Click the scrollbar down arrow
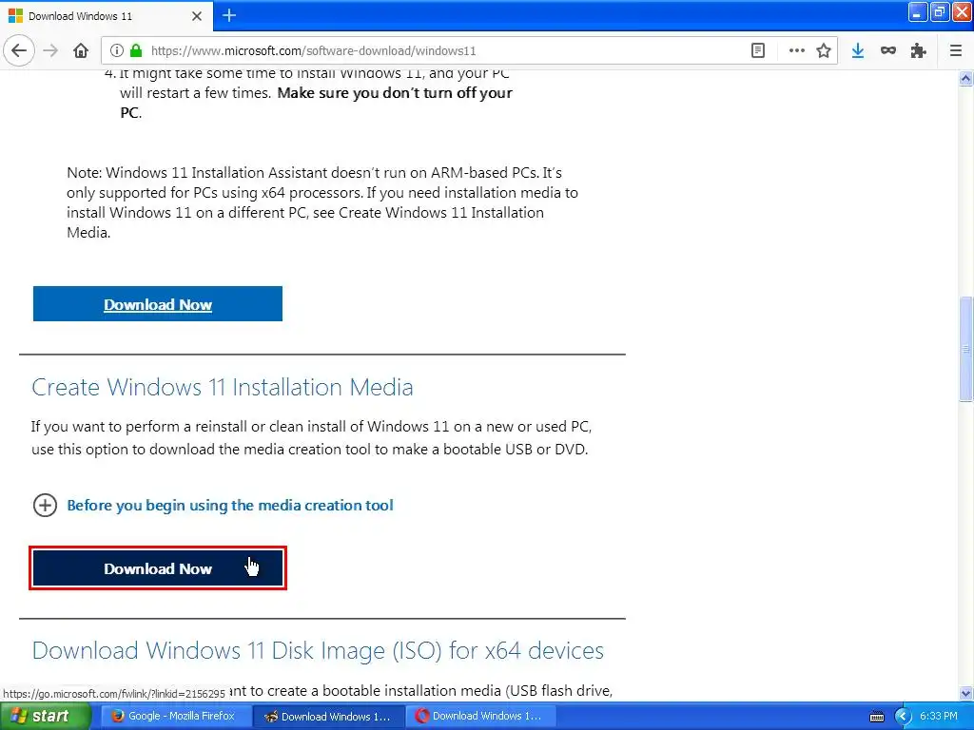This screenshot has width=974, height=730. (966, 693)
